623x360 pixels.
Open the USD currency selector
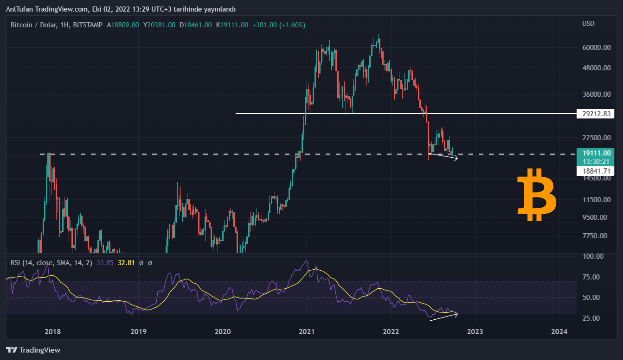click(588, 24)
